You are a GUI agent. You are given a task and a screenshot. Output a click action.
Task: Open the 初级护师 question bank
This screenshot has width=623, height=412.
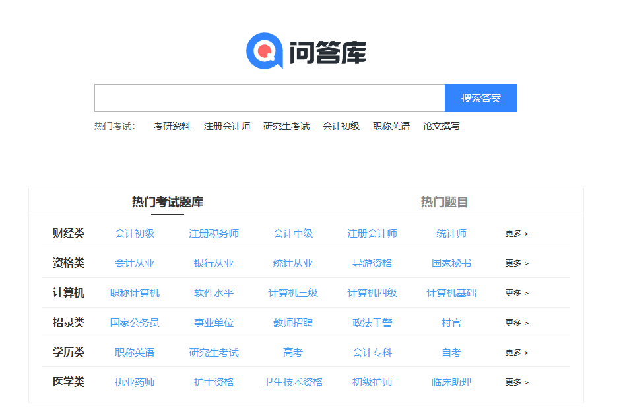pyautogui.click(x=372, y=382)
